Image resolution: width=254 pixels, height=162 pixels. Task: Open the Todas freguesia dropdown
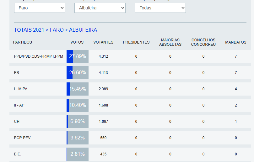(160, 8)
